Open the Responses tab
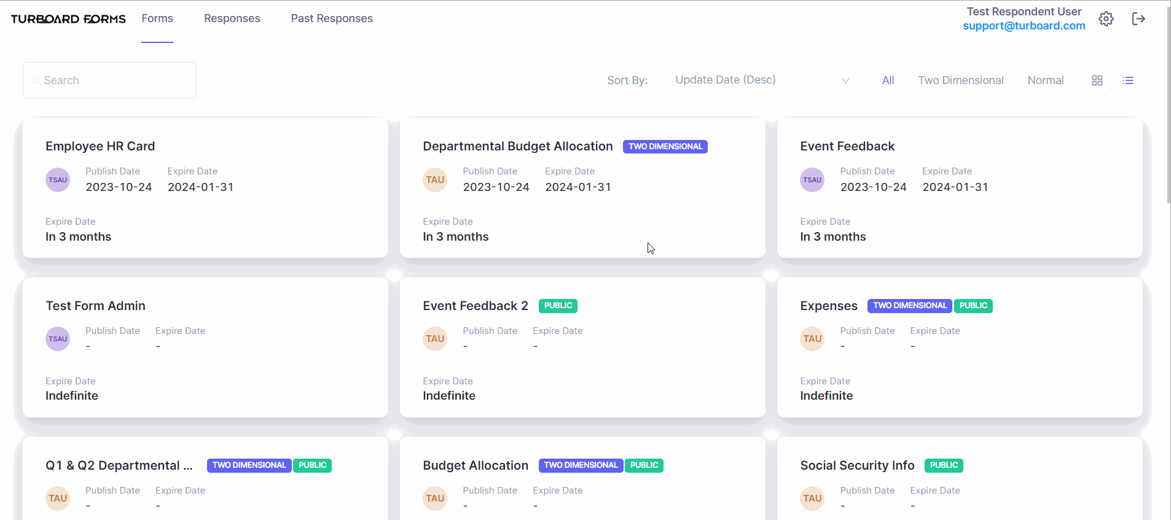The width and height of the screenshot is (1171, 520). [x=232, y=18]
